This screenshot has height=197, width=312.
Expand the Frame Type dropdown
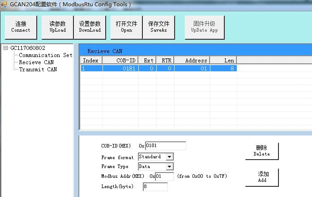click(x=169, y=167)
